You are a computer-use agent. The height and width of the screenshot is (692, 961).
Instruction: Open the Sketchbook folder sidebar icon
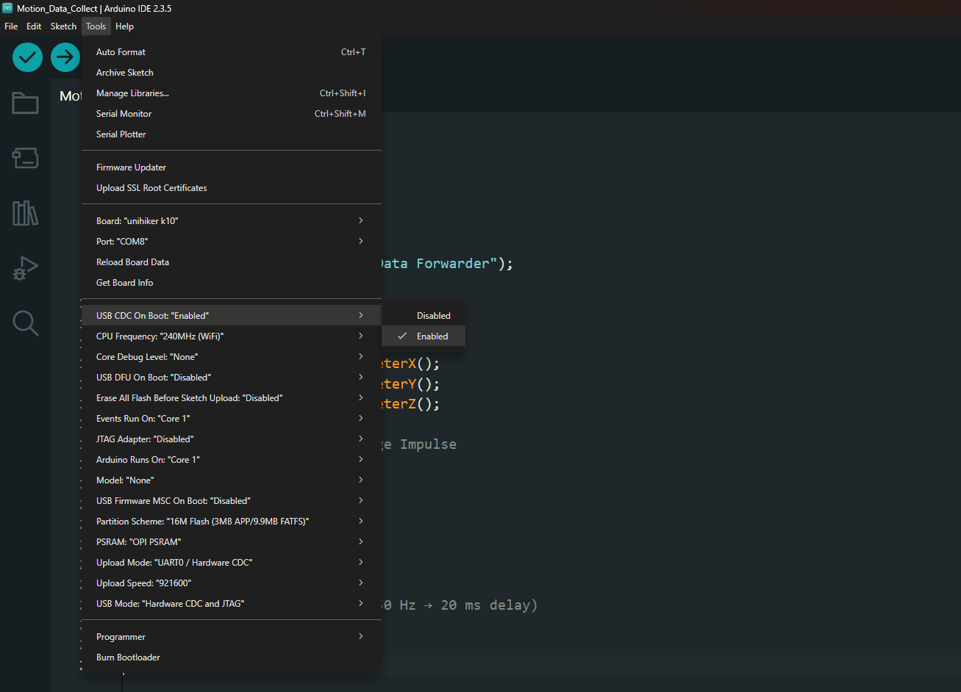pyautogui.click(x=25, y=103)
